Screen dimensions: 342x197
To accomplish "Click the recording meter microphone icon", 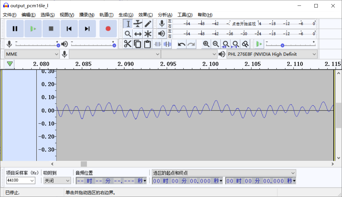I will click(162, 24).
